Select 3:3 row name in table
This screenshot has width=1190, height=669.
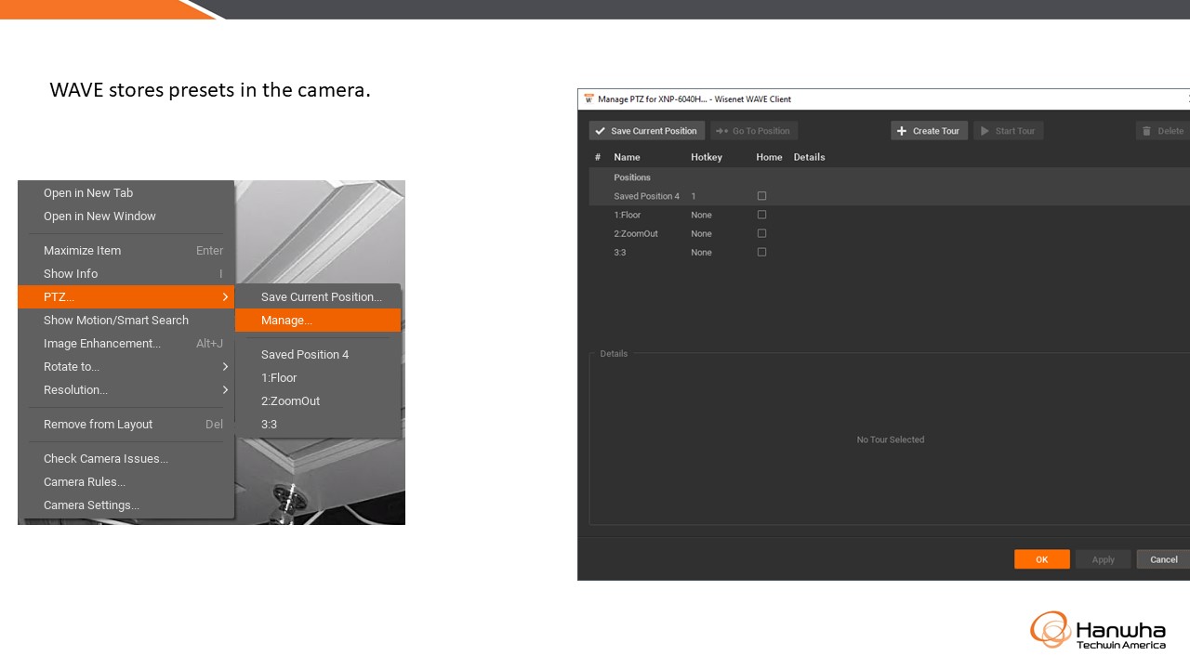pos(619,252)
